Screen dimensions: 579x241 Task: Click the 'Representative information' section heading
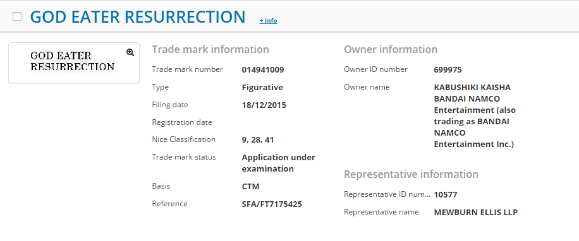point(411,174)
